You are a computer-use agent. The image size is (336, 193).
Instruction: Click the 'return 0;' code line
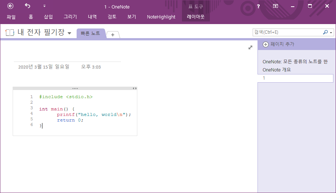pyautogui.click(x=70, y=120)
